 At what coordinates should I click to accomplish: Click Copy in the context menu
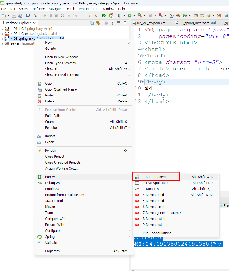point(84,83)
